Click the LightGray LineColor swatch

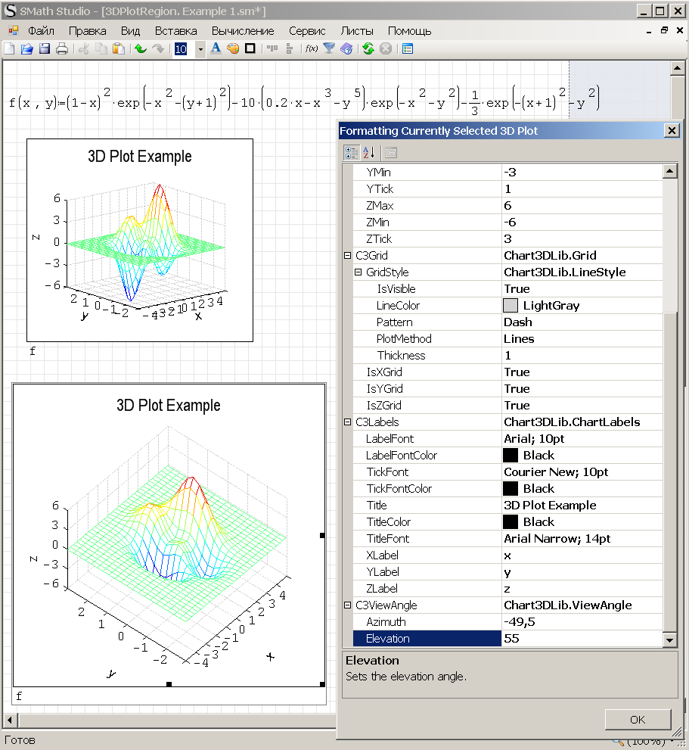pyautogui.click(x=511, y=306)
